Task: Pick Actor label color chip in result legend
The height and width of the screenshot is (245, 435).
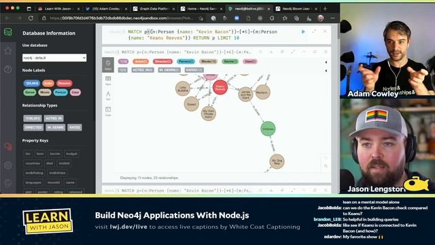Action: [x=141, y=61]
